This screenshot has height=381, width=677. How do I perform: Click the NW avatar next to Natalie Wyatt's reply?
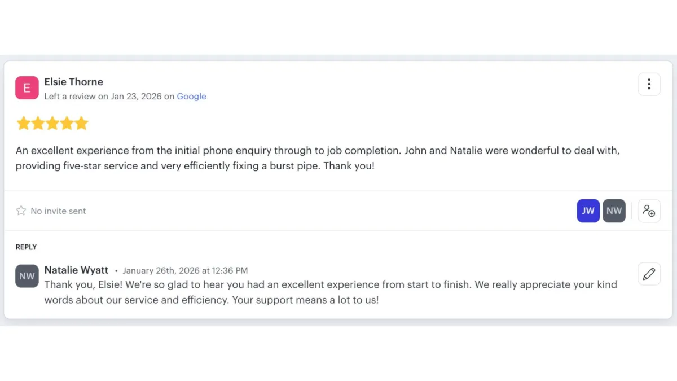pyautogui.click(x=27, y=276)
